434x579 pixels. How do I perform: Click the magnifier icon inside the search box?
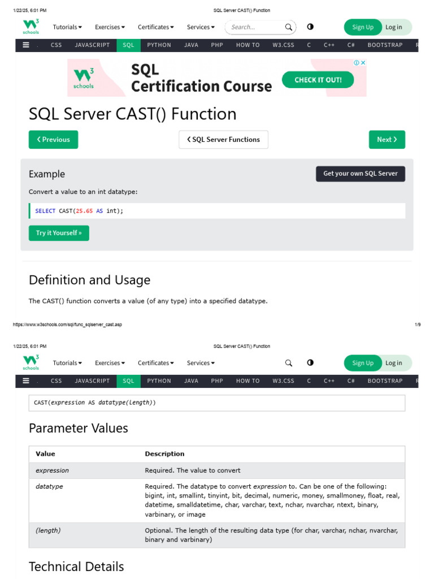[288, 27]
